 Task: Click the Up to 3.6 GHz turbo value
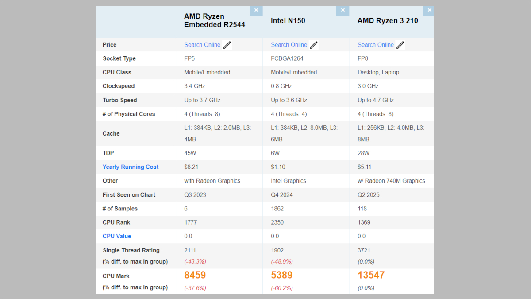[289, 100]
